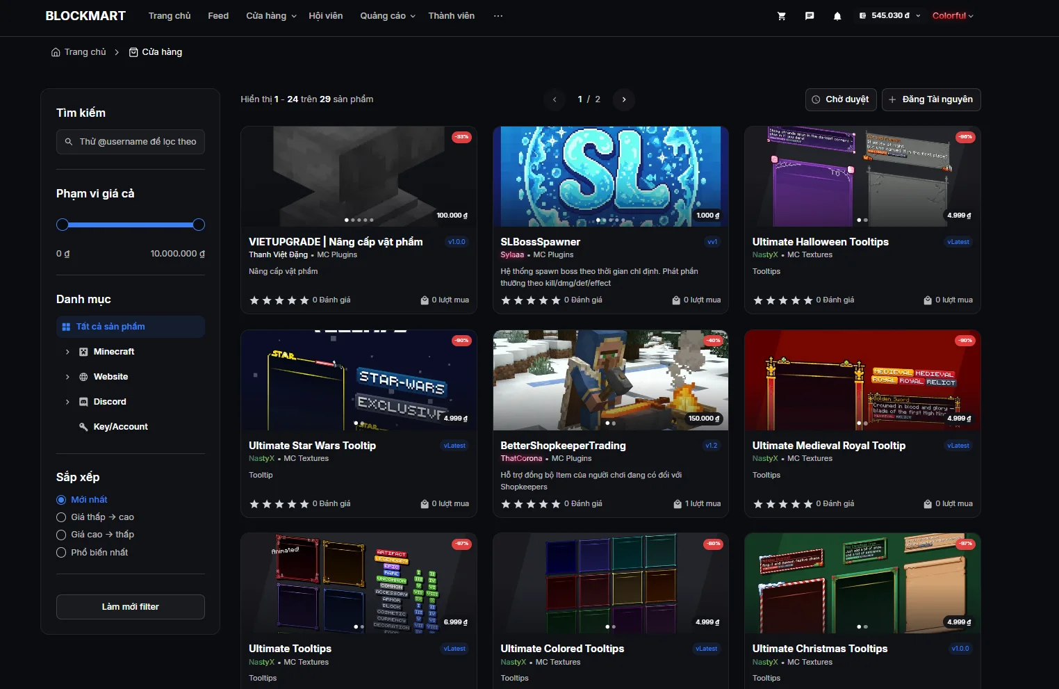The width and height of the screenshot is (1059, 689).
Task: Open Ultimate Star Wars Tooltip thumbnail
Action: click(x=359, y=380)
